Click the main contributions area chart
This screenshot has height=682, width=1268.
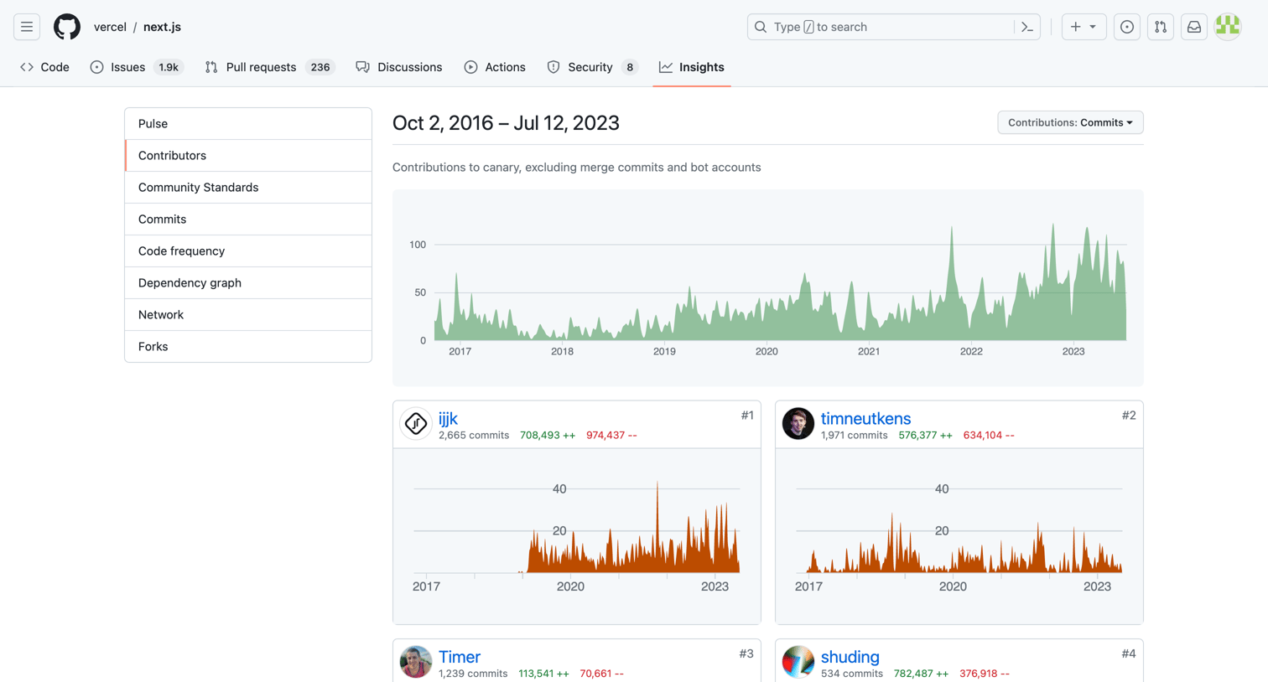point(767,287)
